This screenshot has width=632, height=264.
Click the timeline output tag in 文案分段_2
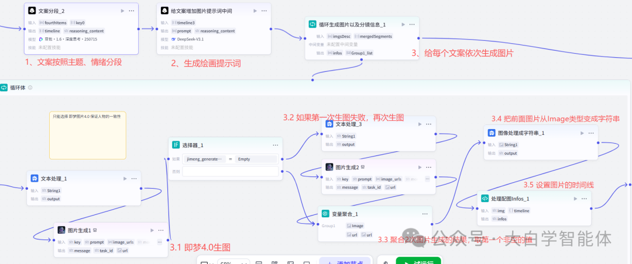(50, 31)
